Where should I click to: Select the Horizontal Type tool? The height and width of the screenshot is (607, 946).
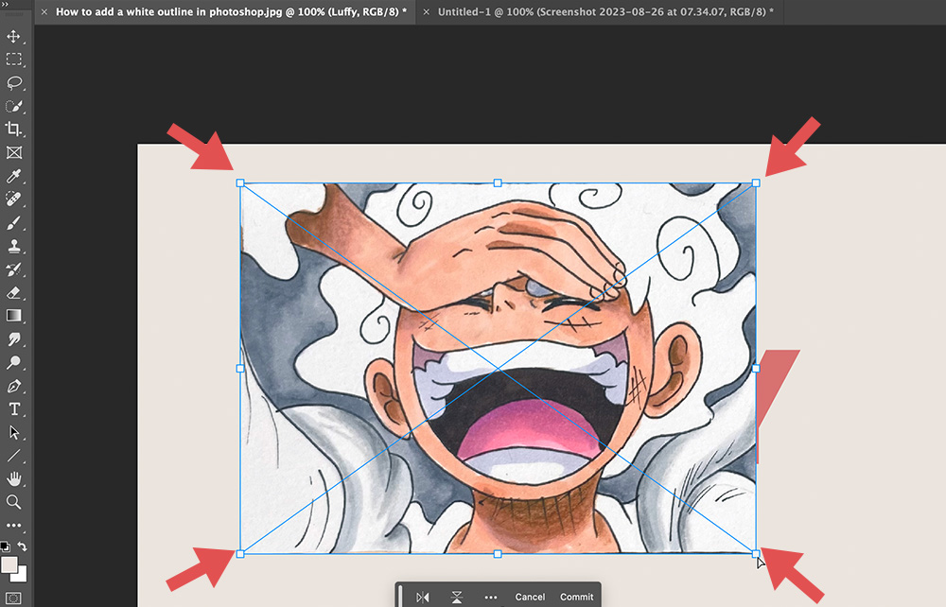(x=13, y=409)
